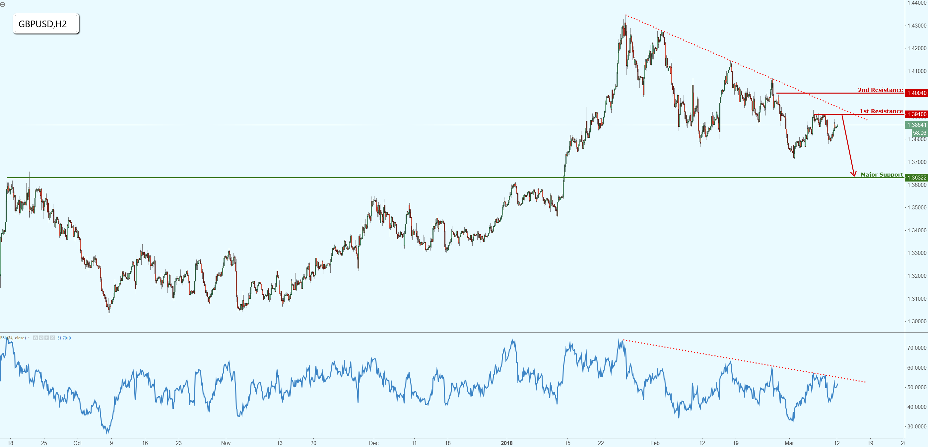928x447 pixels.
Task: Click the 1.35000 price axis label
Action: click(917, 208)
